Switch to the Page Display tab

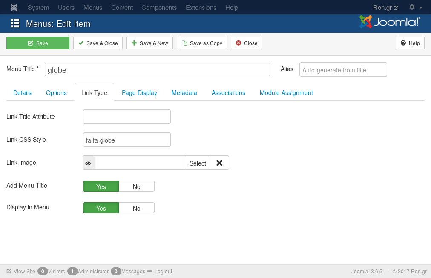pyautogui.click(x=139, y=92)
